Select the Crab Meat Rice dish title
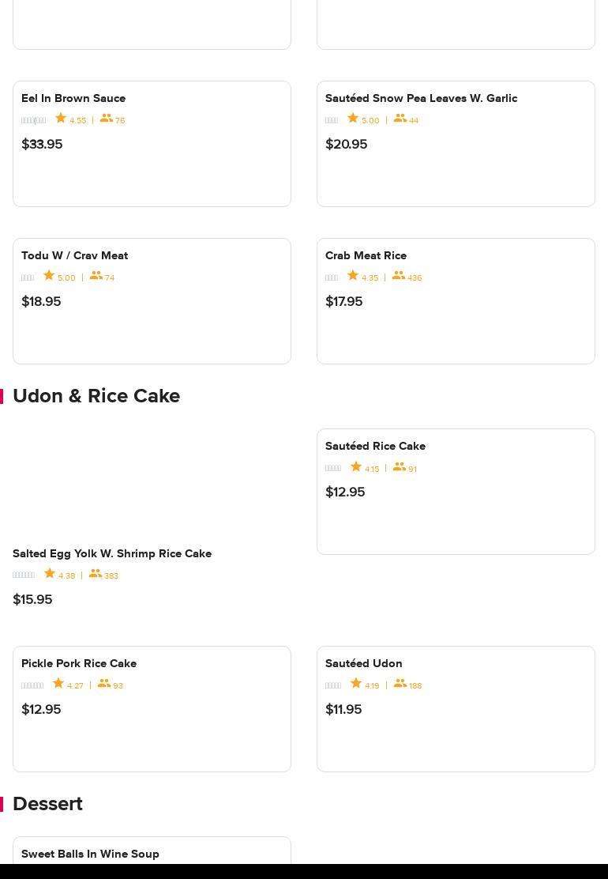Screen dimensions: 608x879 coord(366,255)
